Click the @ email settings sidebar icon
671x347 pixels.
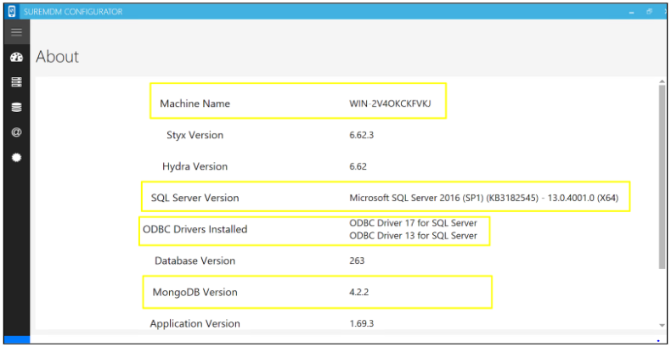coord(16,132)
